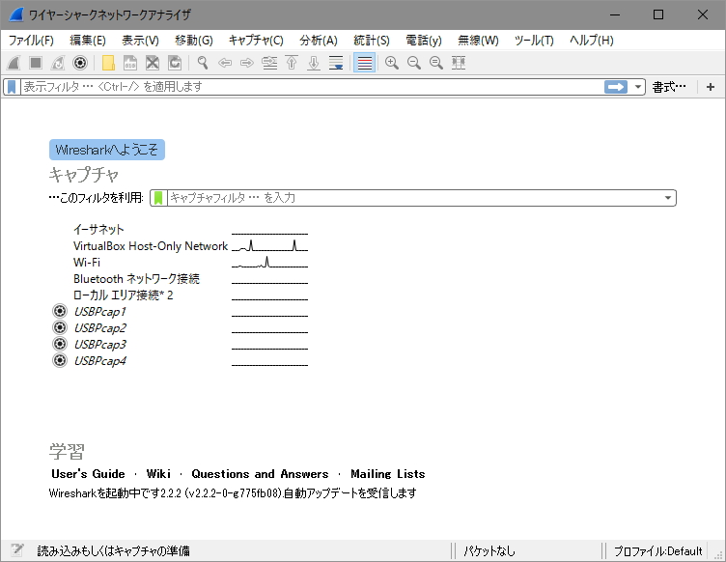Open the 表示(V) menu
Viewport: 726px width, 562px height.
[x=140, y=41]
